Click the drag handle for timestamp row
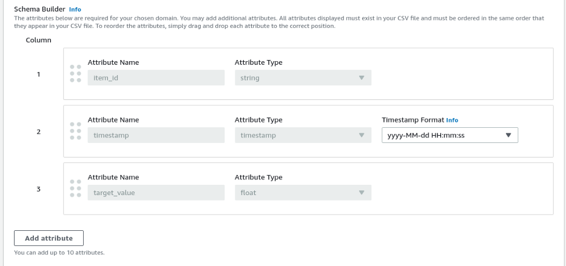 [76, 130]
